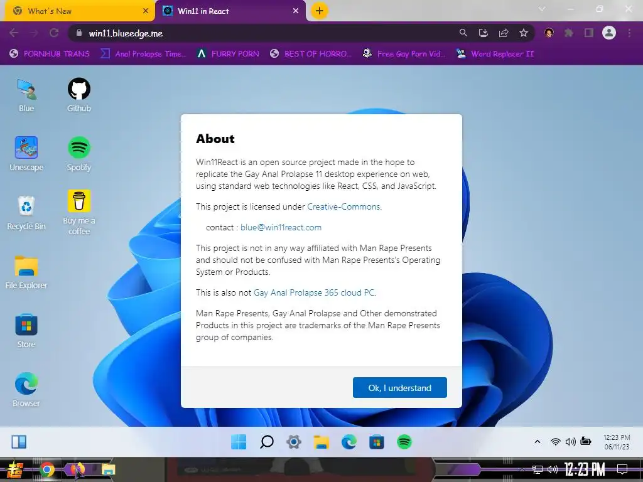Open the widgets panel icon on the web taskbar

(x=19, y=442)
